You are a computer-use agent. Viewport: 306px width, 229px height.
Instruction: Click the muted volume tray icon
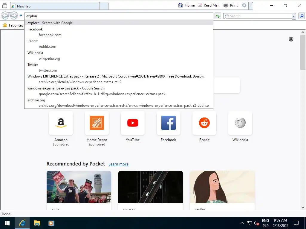(256, 223)
